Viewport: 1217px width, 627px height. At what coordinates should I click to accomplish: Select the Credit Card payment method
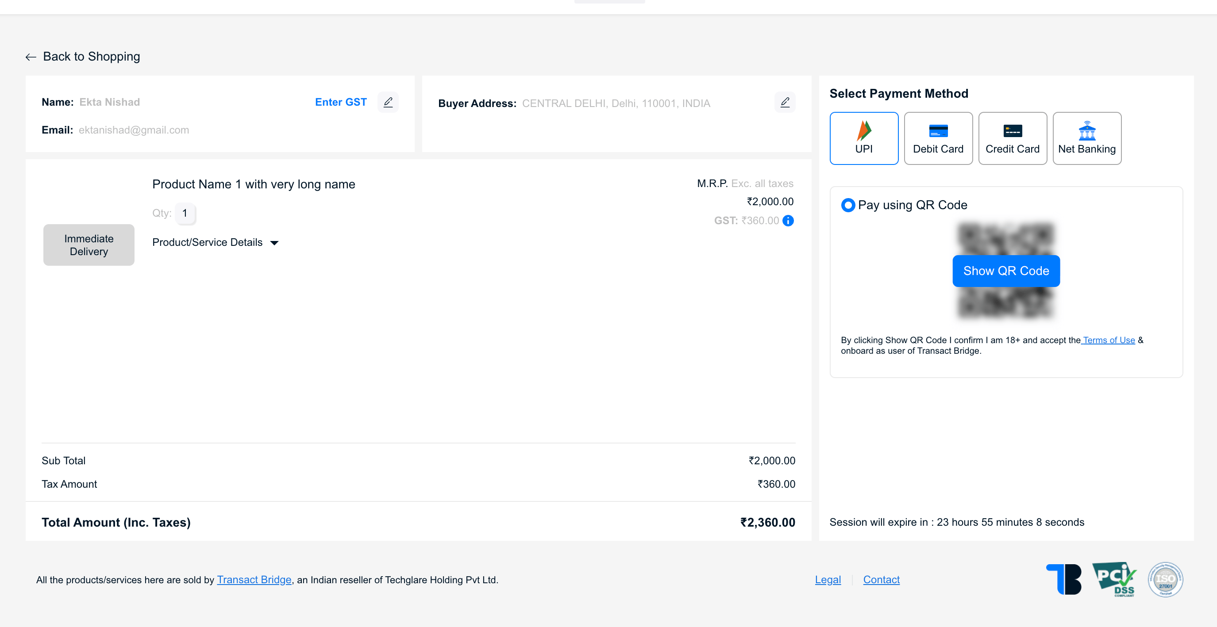point(1013,138)
